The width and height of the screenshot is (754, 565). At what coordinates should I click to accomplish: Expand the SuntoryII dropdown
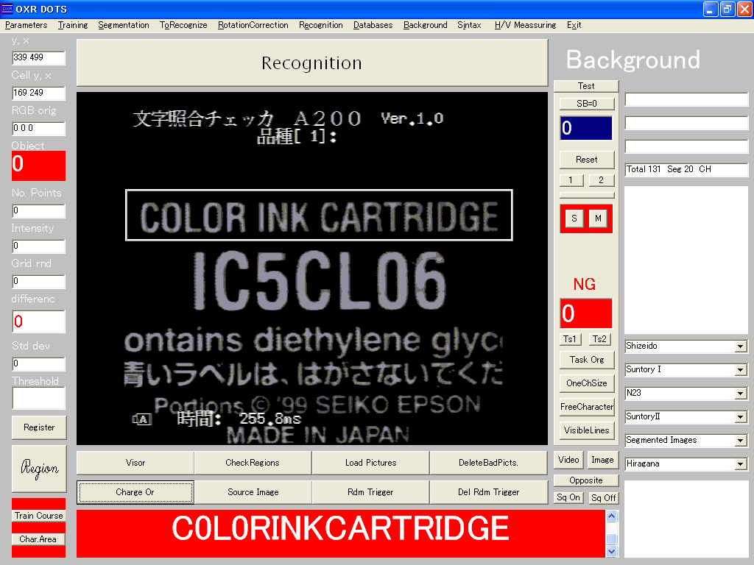coord(741,417)
